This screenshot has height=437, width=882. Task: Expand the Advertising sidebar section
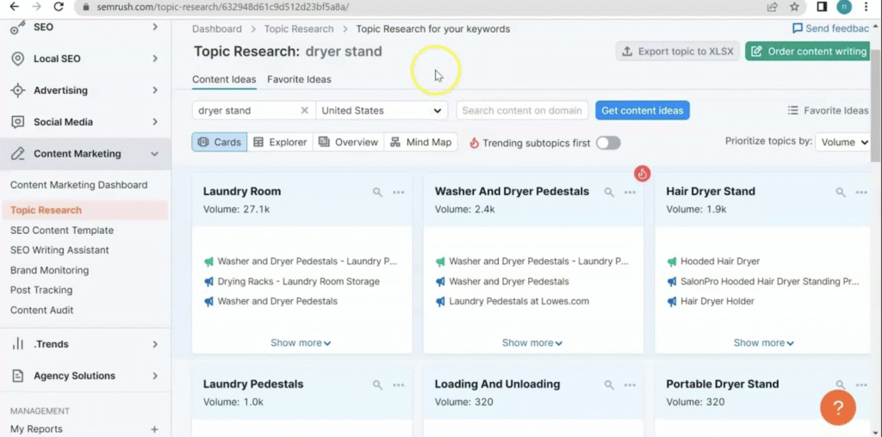[155, 90]
